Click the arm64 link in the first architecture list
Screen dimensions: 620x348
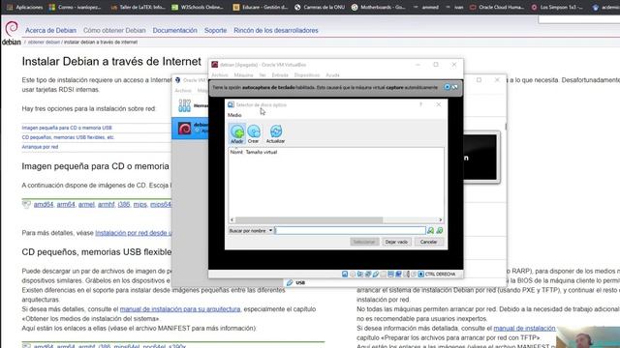pyautogui.click(x=66, y=204)
